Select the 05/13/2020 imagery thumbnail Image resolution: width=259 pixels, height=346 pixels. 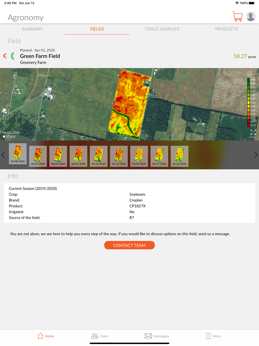119,156
